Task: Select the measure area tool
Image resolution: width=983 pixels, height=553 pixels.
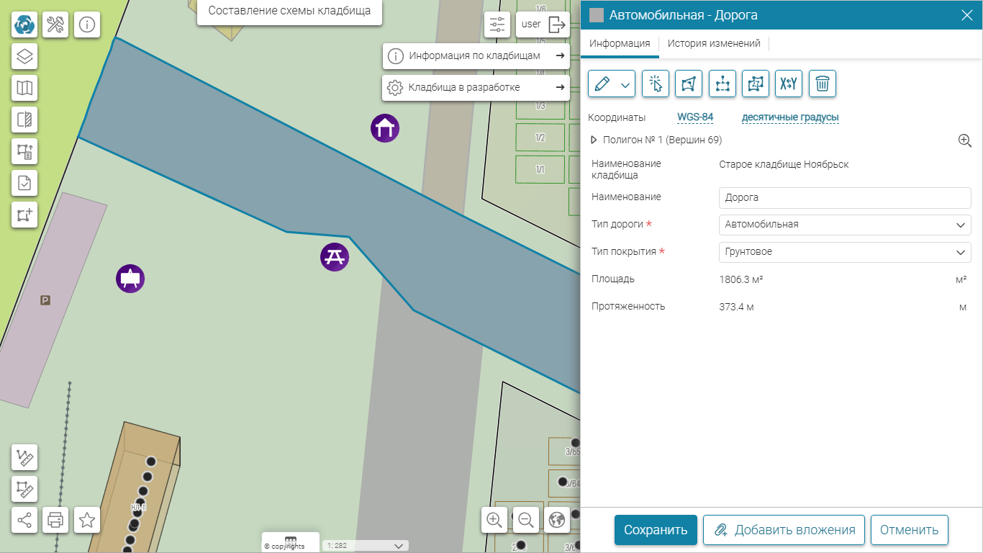Action: [x=24, y=489]
